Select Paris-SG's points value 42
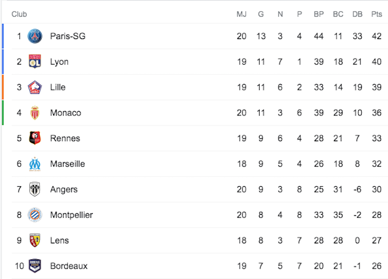Viewport: 388px width, 279px height. point(376,36)
